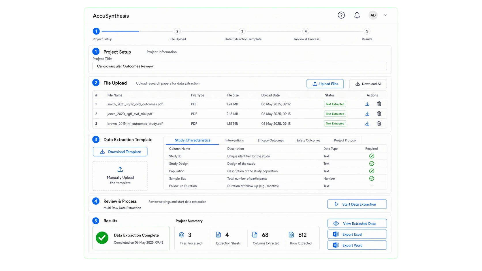This screenshot has width=482, height=271.
Task: Click the Export Word button
Action: [x=357, y=245]
